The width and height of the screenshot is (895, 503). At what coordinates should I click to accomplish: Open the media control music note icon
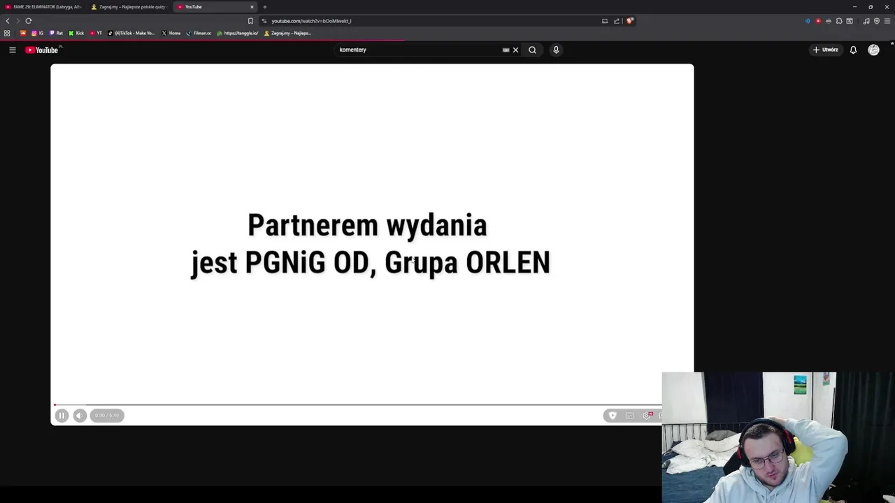866,21
